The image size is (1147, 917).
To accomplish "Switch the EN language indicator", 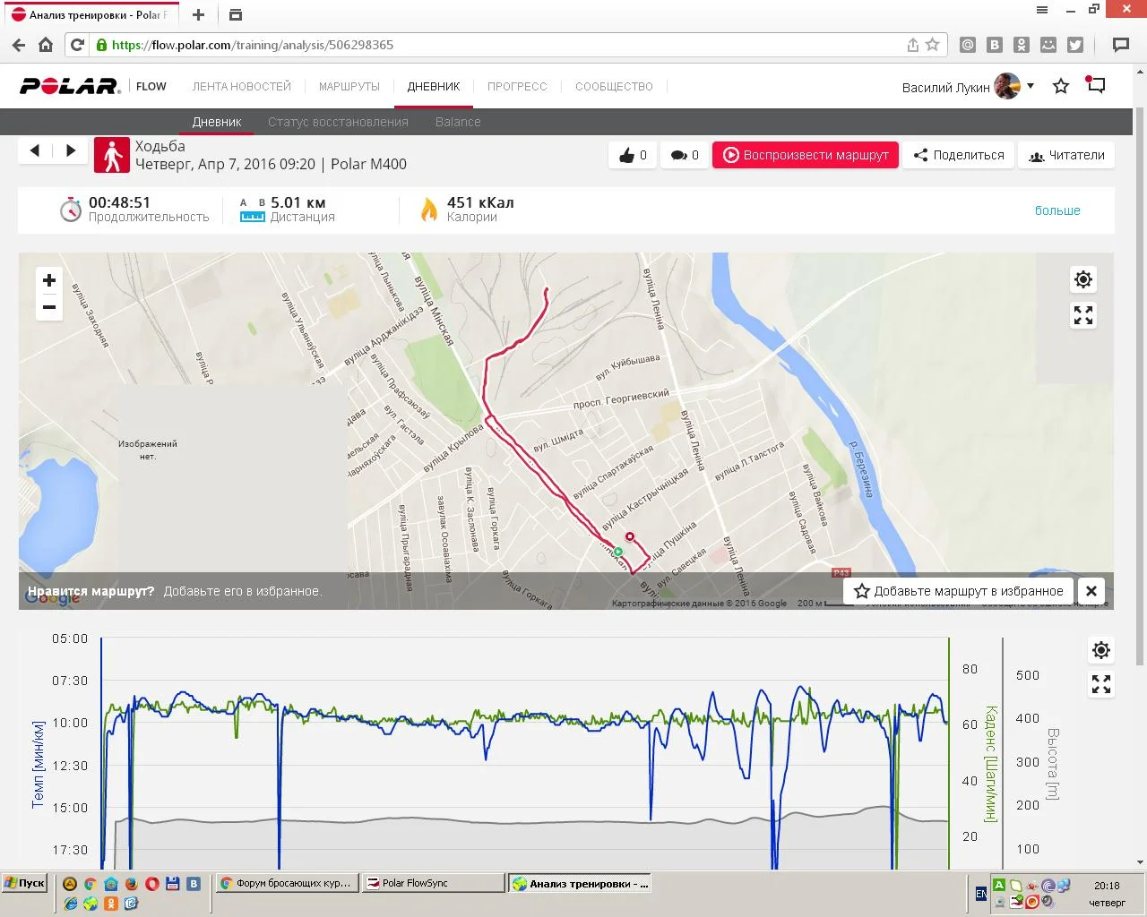I will coord(981,894).
